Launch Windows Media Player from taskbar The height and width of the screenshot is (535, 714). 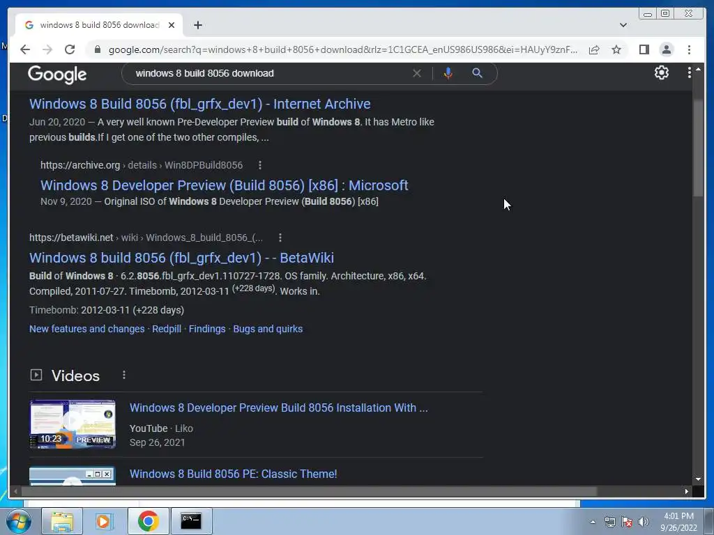point(103,521)
